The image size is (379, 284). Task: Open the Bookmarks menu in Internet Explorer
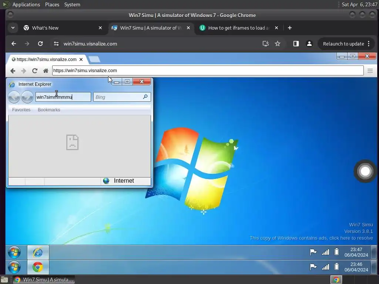(49, 109)
